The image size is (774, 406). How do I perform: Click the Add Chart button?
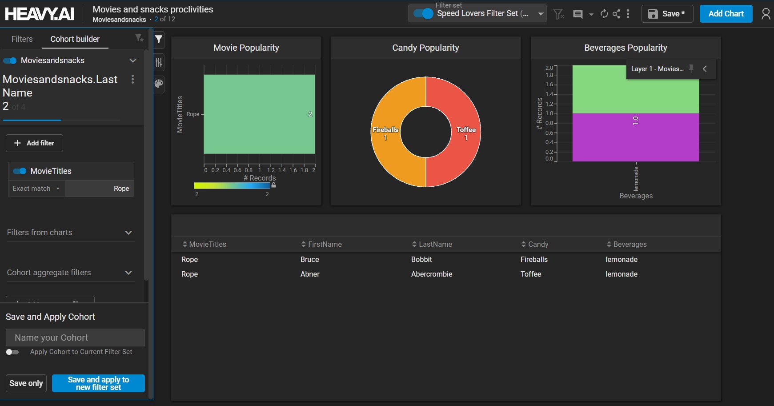click(x=726, y=14)
